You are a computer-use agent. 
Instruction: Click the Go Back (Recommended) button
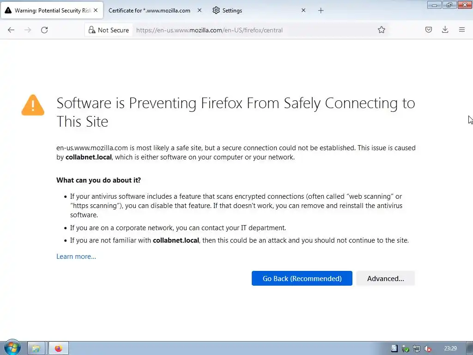pos(302,278)
